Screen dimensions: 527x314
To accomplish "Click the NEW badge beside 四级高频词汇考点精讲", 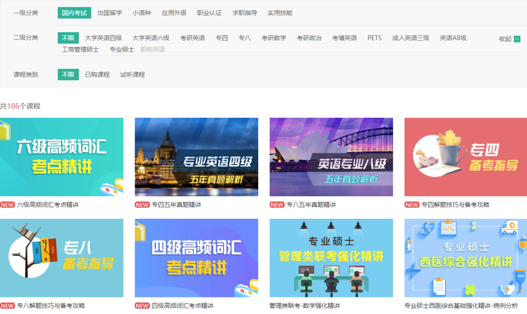I will pyautogui.click(x=142, y=306).
